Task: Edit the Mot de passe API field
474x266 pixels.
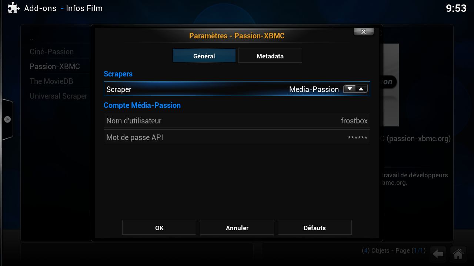Action: [237, 137]
